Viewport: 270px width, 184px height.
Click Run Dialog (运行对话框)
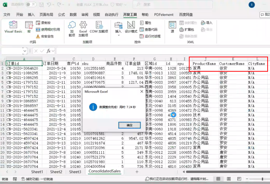click(150, 36)
